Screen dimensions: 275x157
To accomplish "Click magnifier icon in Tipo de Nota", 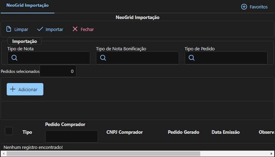I will click(14, 58).
